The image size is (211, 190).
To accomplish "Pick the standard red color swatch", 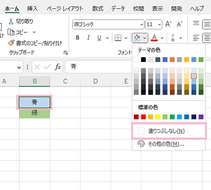I will [143, 117].
